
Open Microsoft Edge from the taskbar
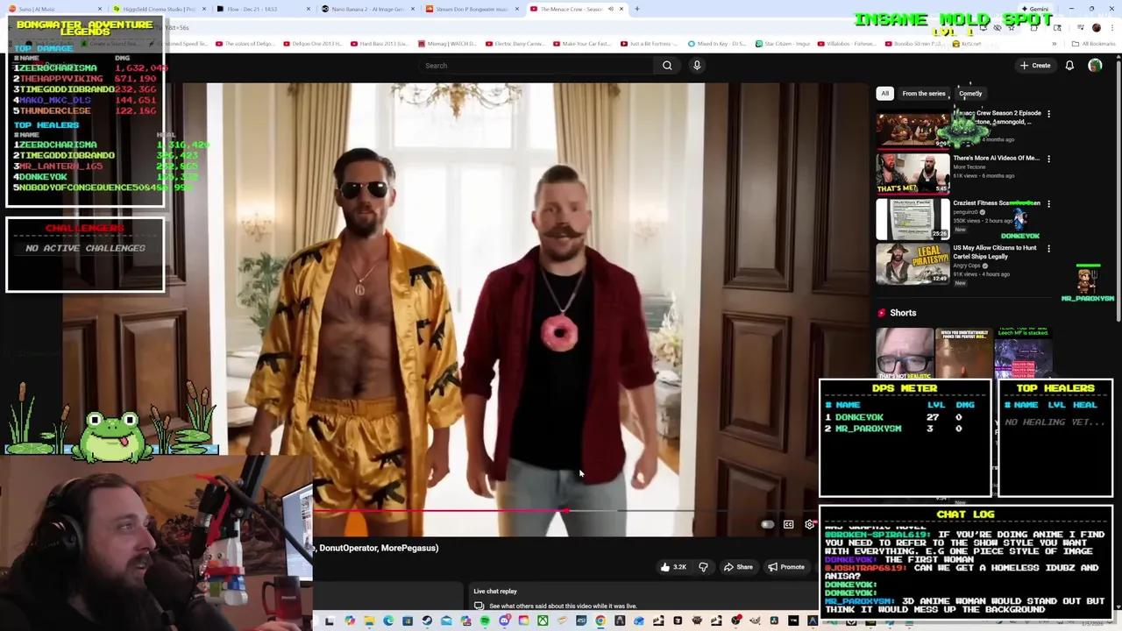(x=388, y=621)
